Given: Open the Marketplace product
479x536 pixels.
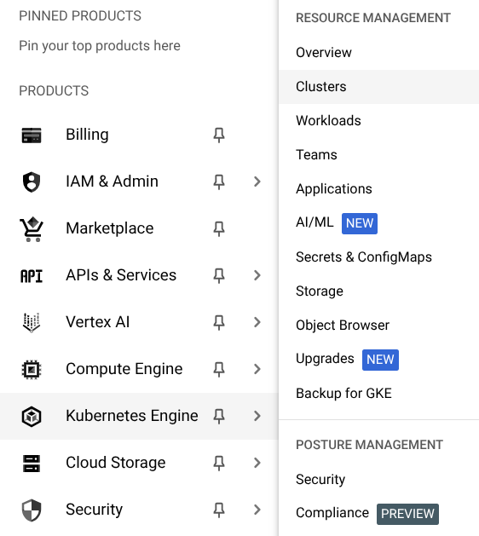Looking at the screenshot, I should (109, 228).
